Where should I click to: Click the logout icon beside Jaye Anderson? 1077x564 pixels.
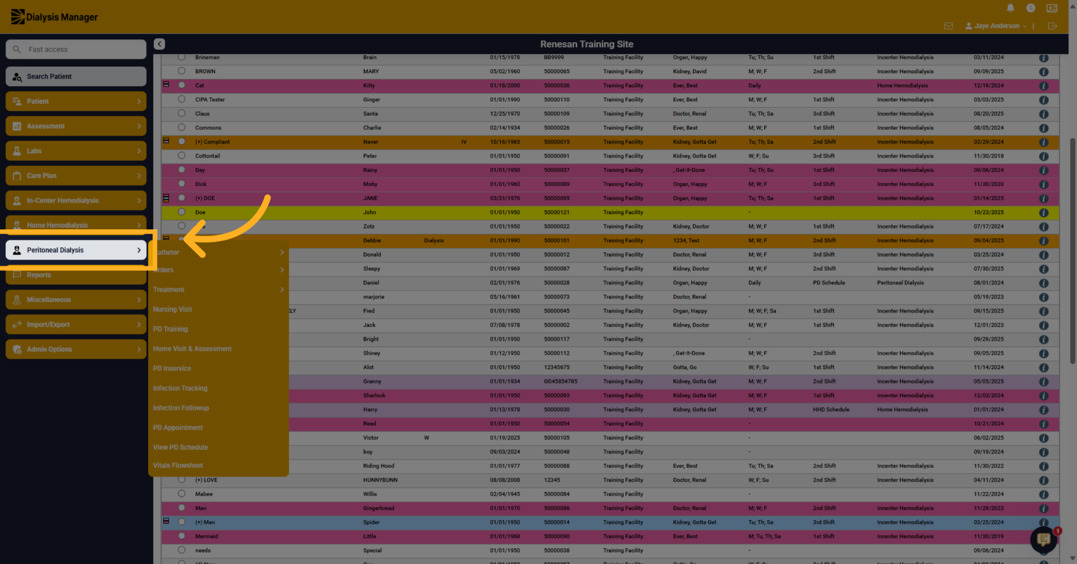(1052, 26)
